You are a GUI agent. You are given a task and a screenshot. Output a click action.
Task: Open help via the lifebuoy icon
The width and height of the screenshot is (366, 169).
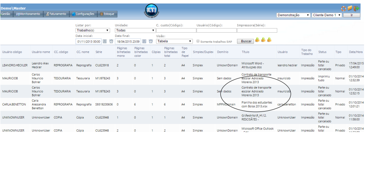[343, 9]
